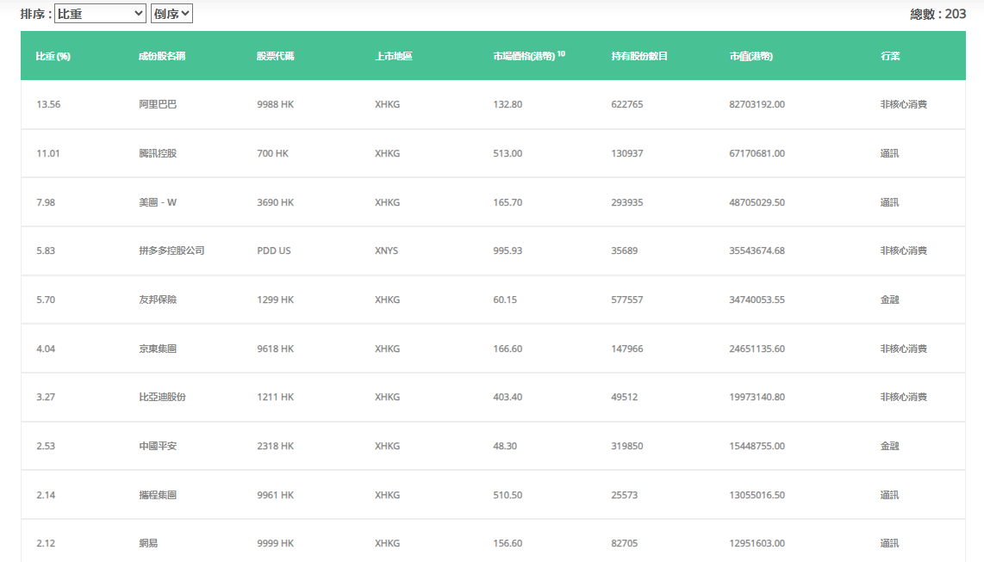Click stock code 700 HK

point(273,153)
